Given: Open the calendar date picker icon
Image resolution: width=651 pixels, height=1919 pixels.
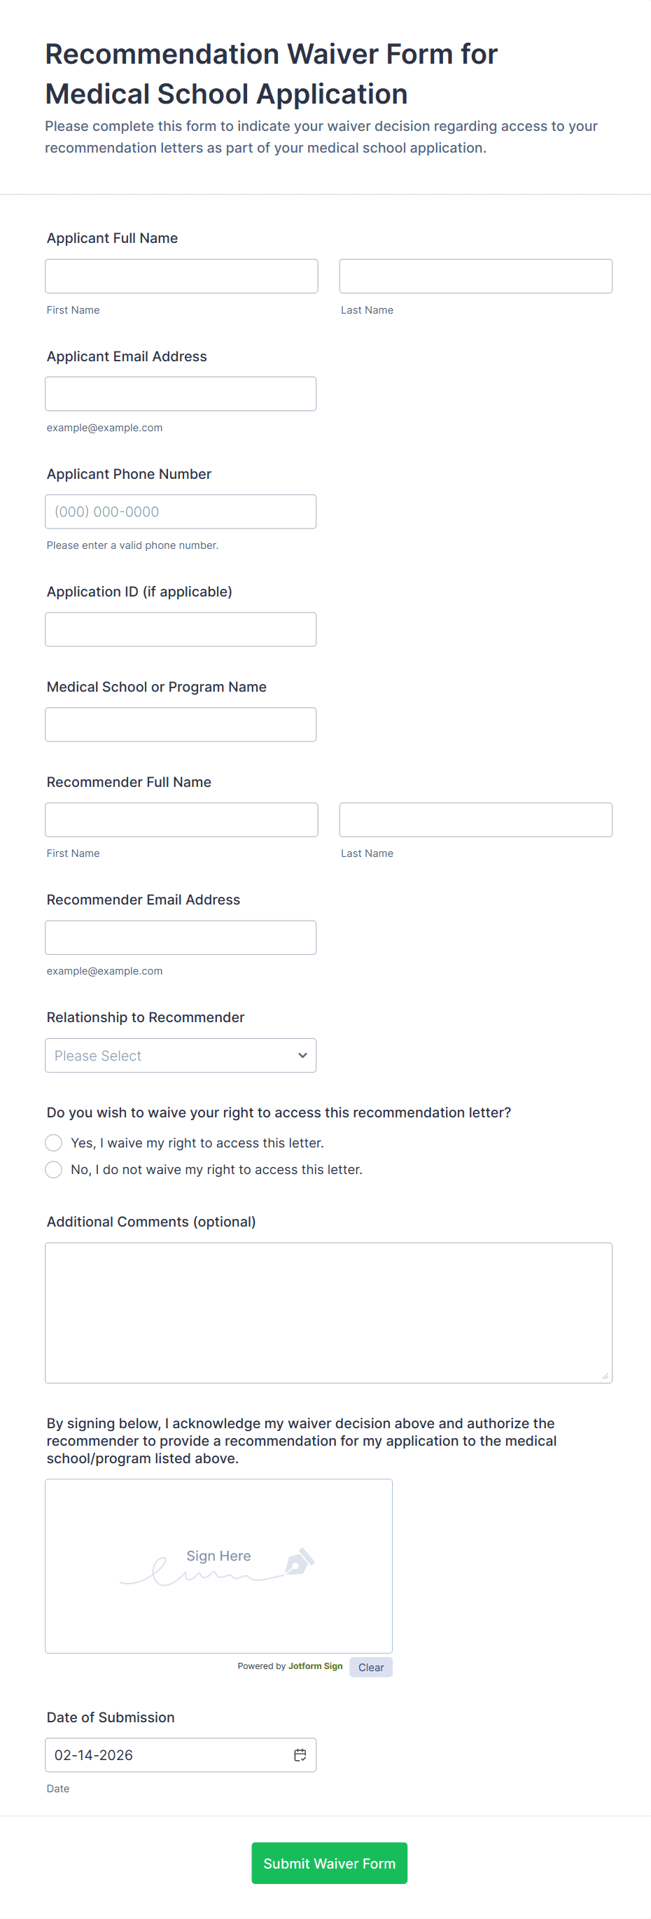Looking at the screenshot, I should pyautogui.click(x=300, y=1754).
